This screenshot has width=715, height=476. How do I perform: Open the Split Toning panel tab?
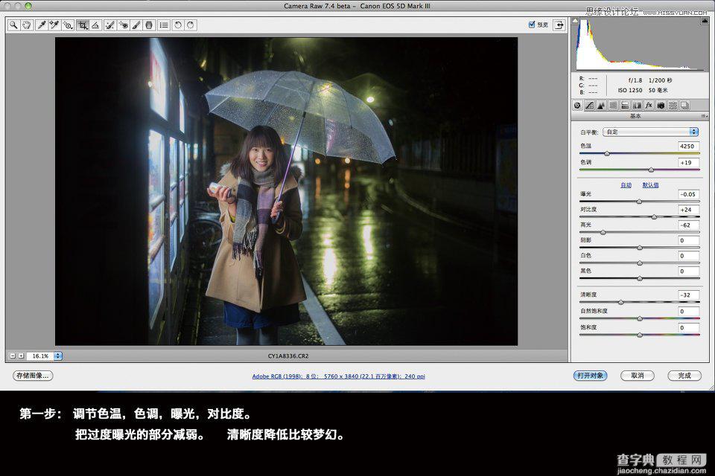tap(625, 105)
